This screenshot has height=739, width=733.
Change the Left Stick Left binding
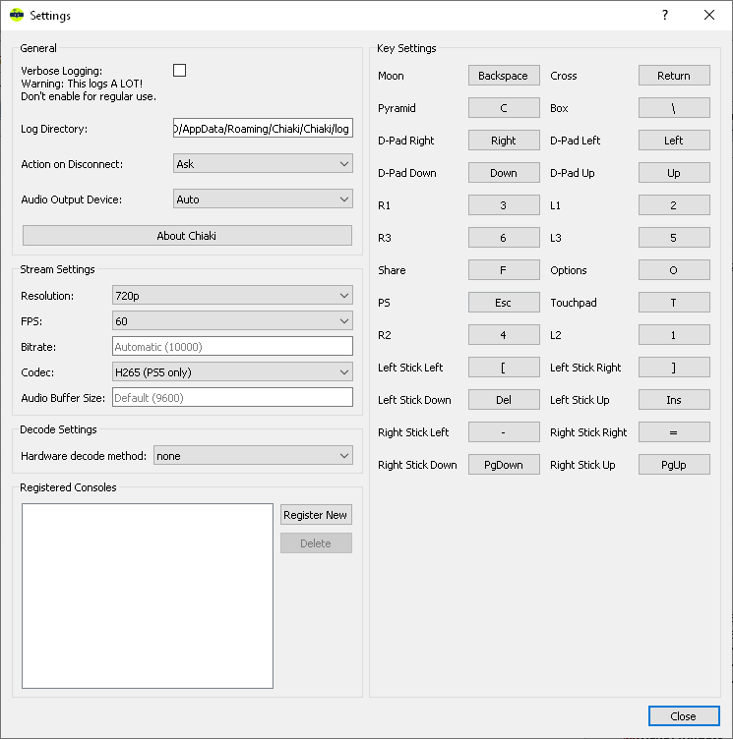(504, 368)
